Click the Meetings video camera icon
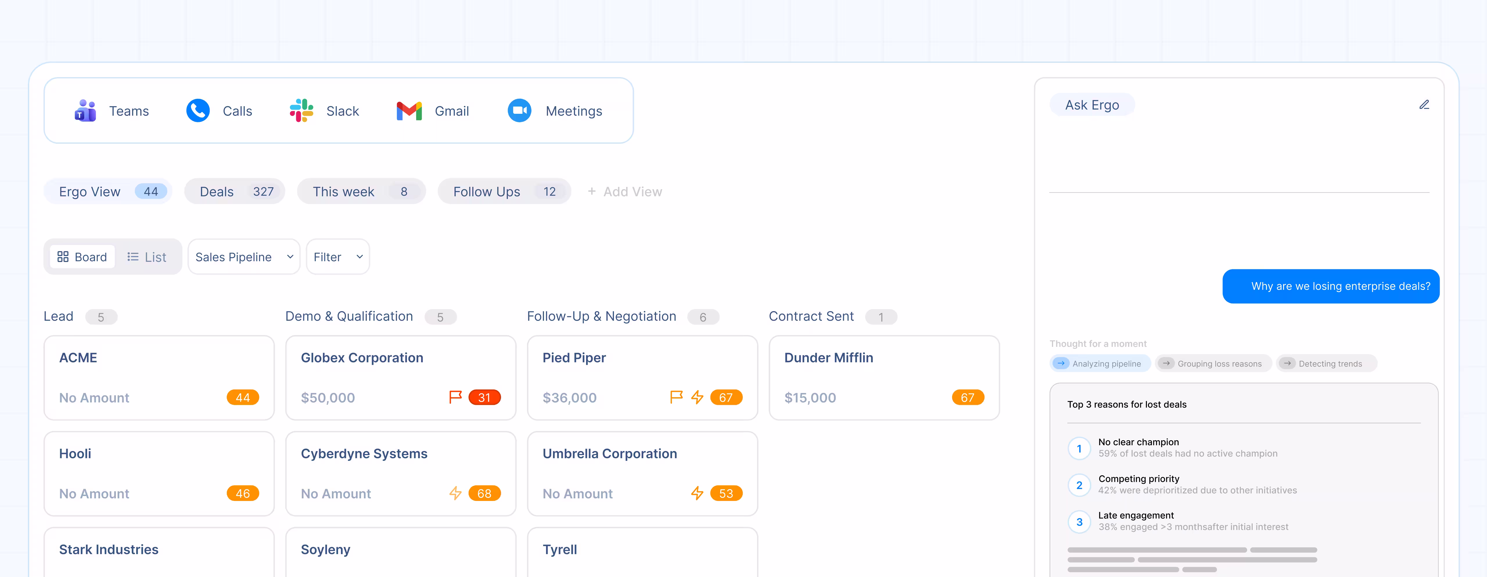This screenshot has height=577, width=1487. [520, 111]
